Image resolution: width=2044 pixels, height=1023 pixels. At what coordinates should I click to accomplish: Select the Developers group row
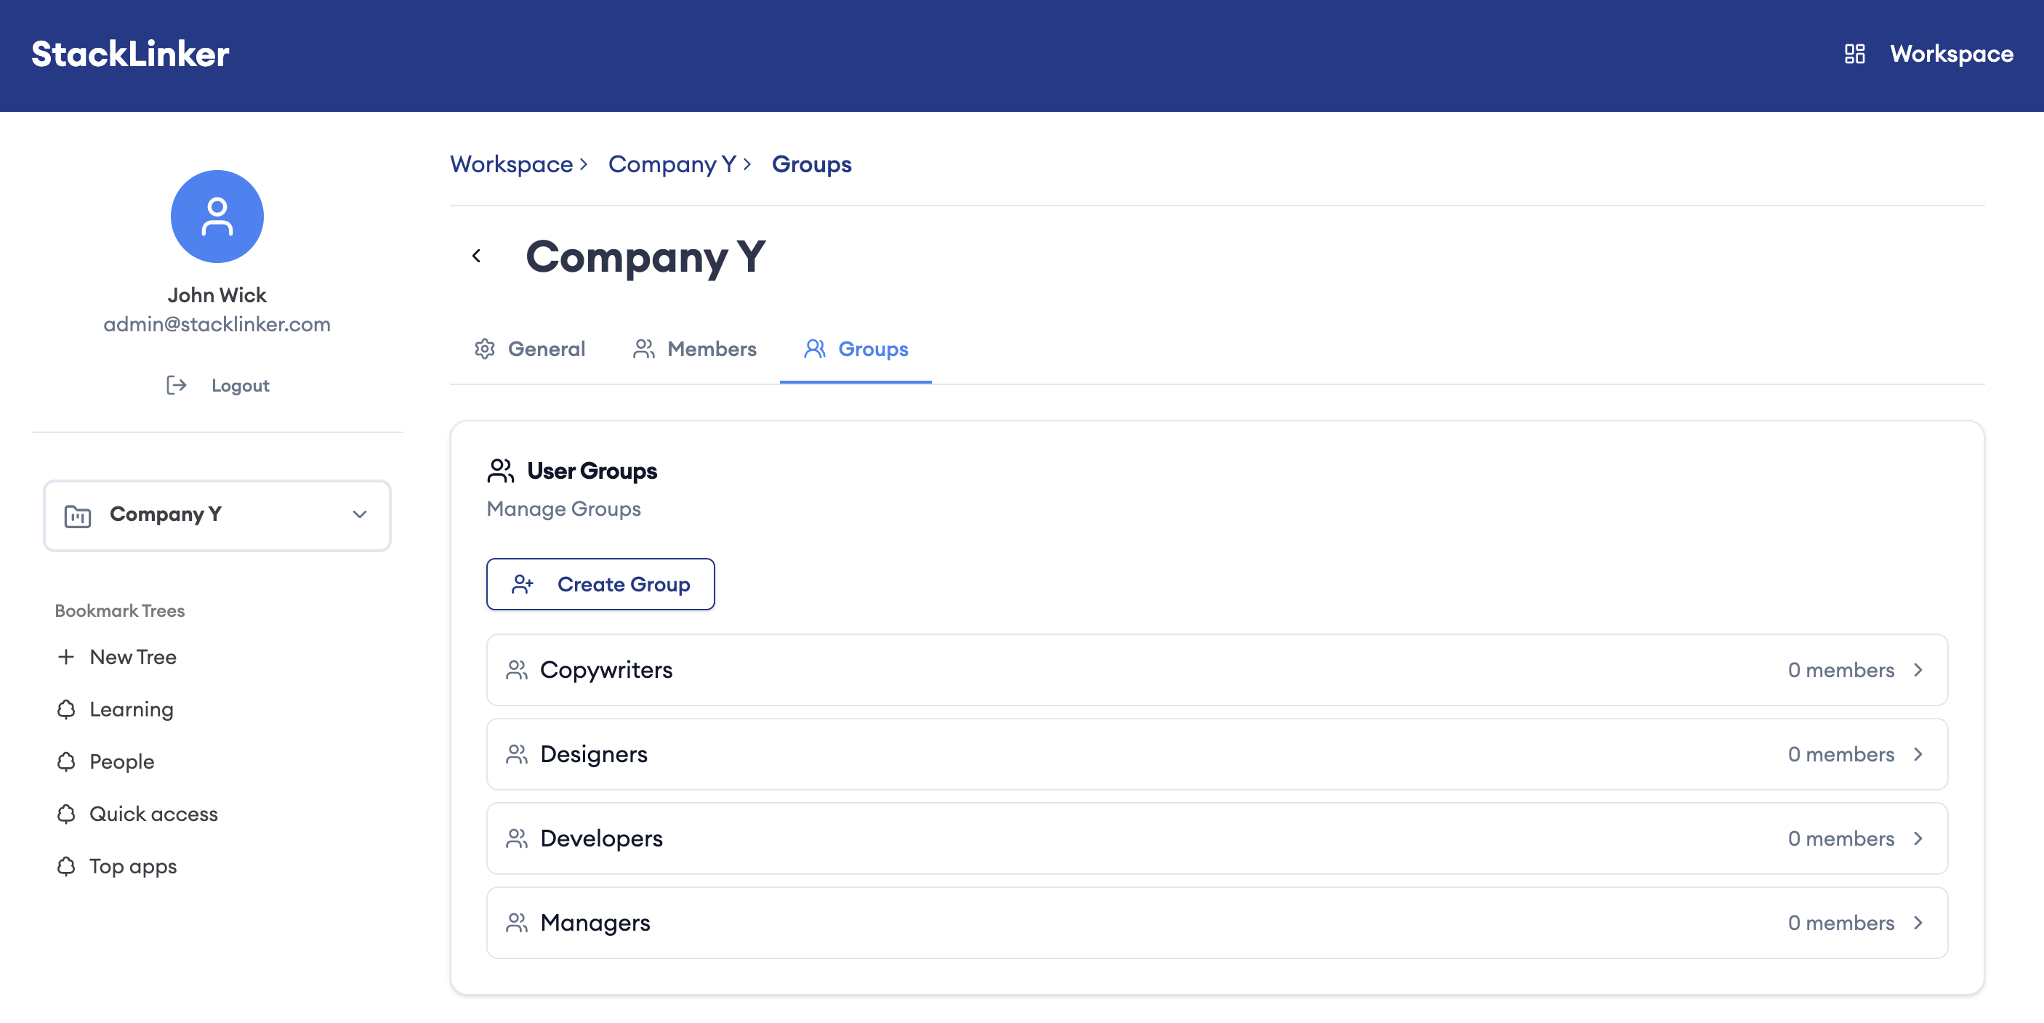tap(1218, 838)
